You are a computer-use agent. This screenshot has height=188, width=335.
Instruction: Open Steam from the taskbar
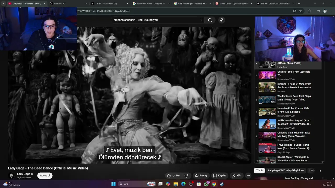pyautogui.click(x=221, y=184)
